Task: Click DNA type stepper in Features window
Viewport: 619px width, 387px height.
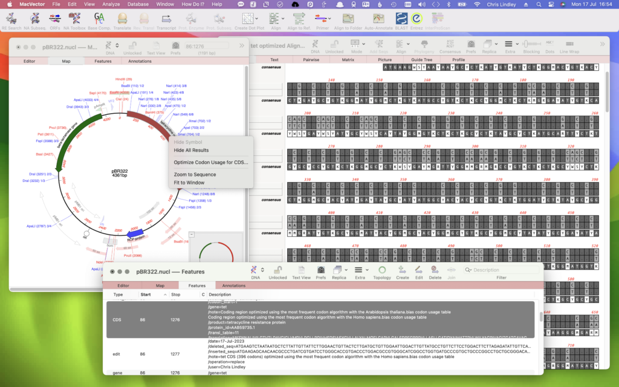Action: click(262, 270)
